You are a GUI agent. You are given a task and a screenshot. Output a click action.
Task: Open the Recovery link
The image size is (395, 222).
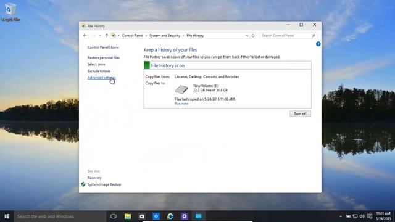coord(94,178)
